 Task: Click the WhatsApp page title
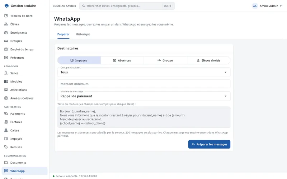point(67,19)
